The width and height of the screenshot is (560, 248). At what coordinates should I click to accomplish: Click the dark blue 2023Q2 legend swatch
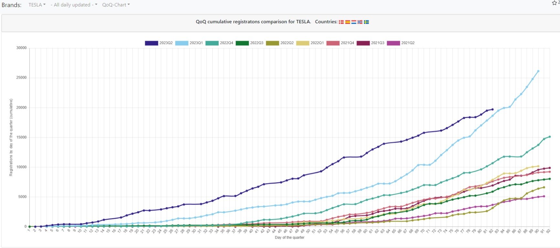[x=152, y=43]
